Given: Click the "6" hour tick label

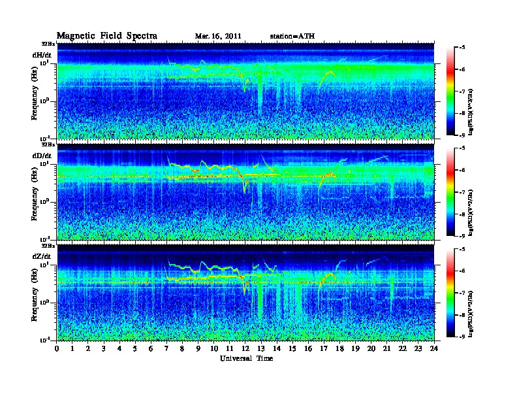Looking at the screenshot, I should click(151, 348).
